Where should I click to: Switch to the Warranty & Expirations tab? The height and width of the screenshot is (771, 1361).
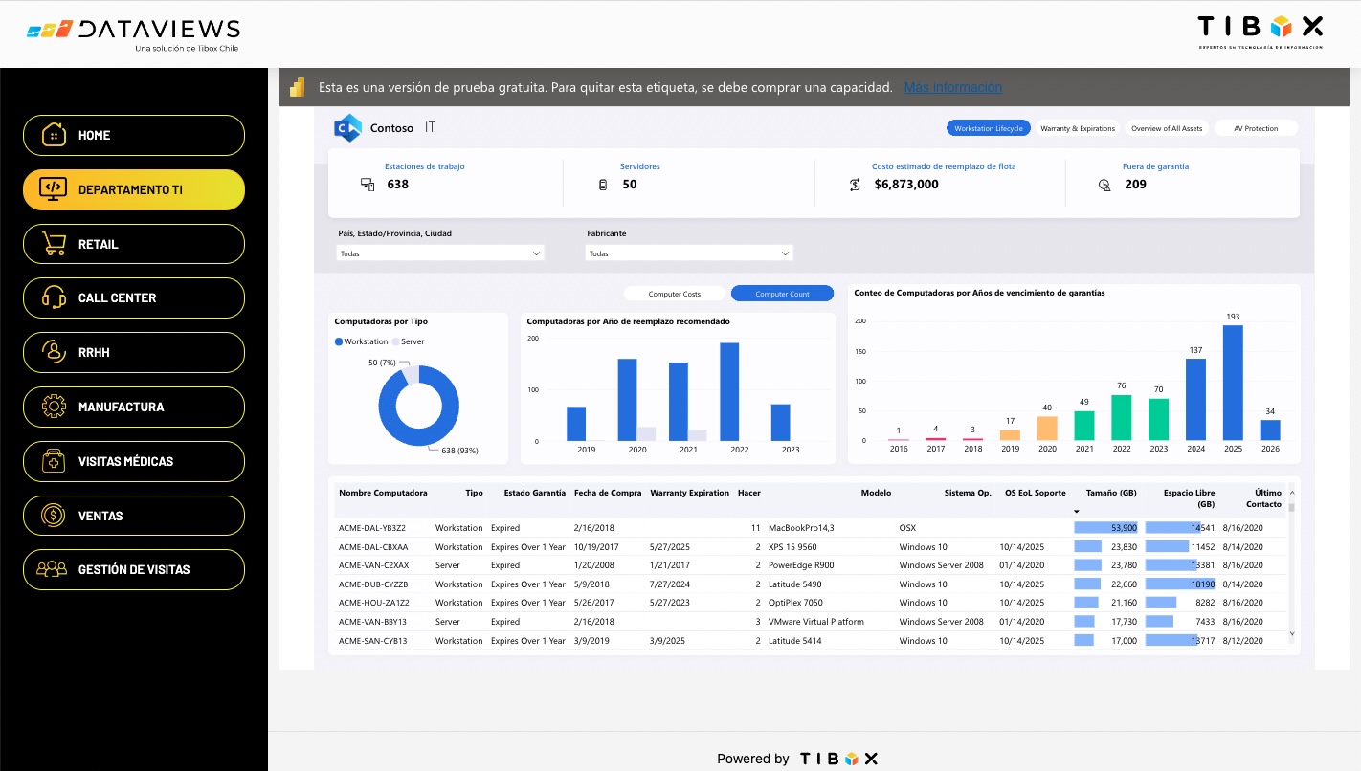(1080, 127)
